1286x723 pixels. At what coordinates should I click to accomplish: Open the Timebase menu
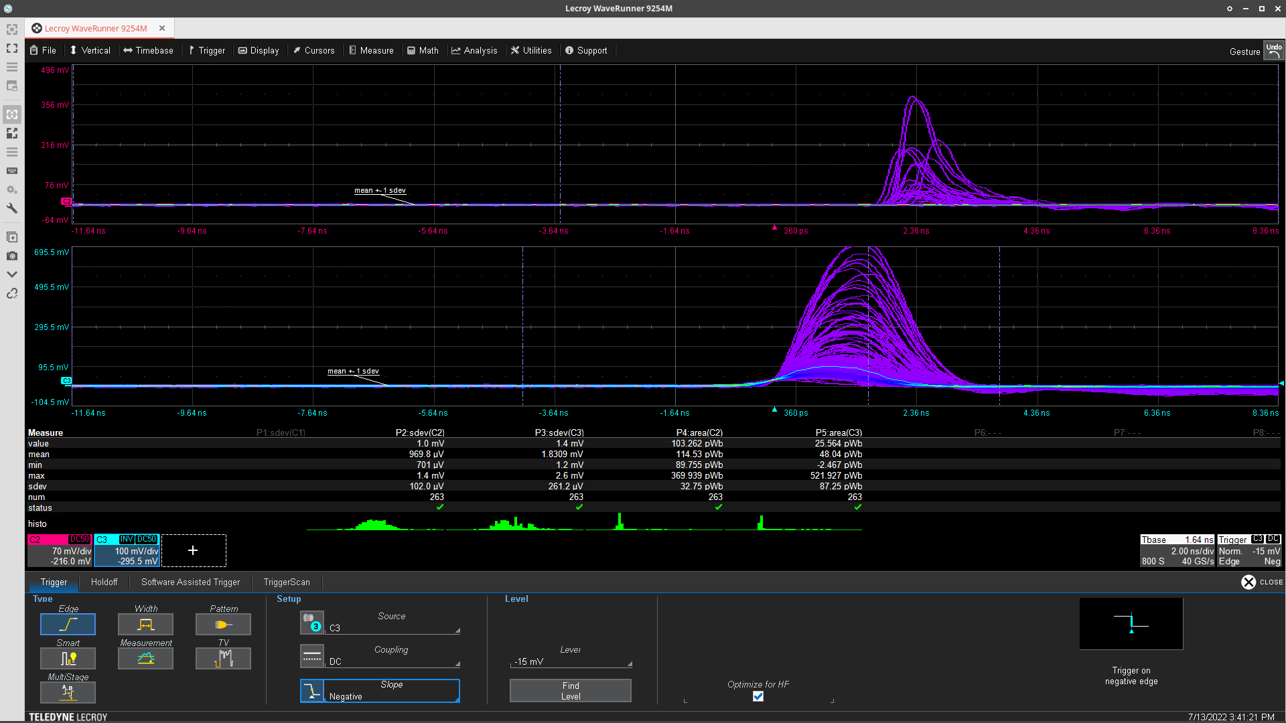pos(148,50)
